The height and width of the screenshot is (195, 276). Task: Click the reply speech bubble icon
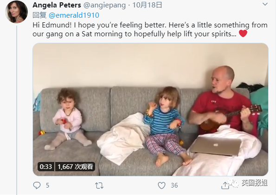[37, 186]
